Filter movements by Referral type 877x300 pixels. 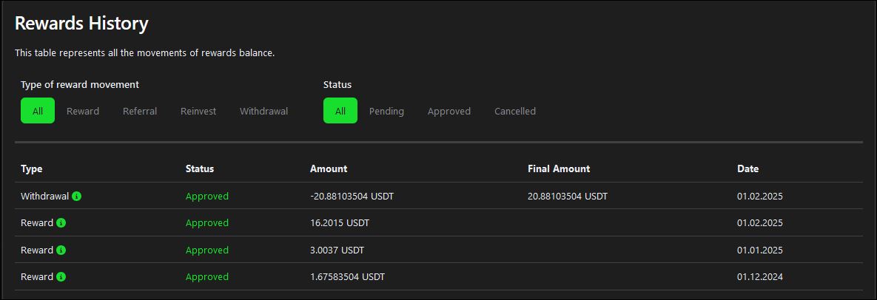[140, 111]
